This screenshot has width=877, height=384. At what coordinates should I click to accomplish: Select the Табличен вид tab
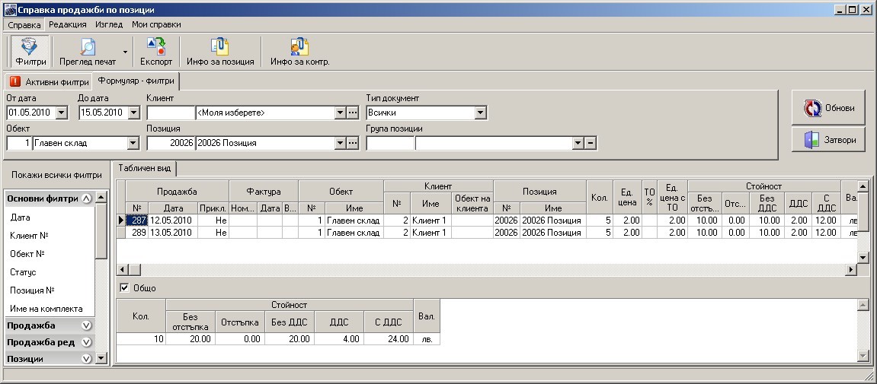coord(144,167)
